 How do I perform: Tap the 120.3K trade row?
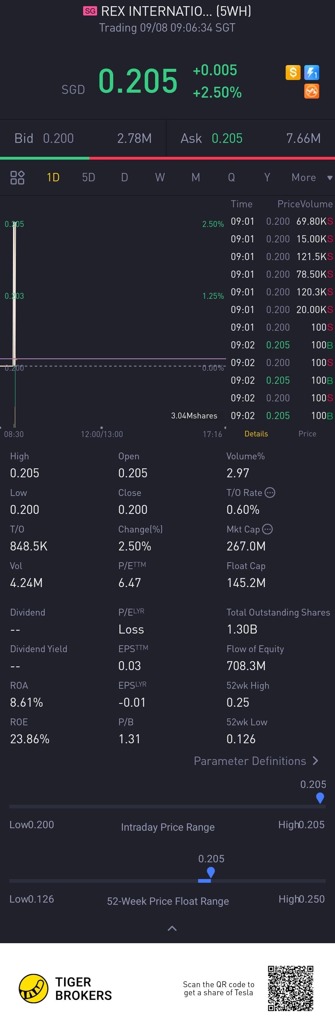282,292
